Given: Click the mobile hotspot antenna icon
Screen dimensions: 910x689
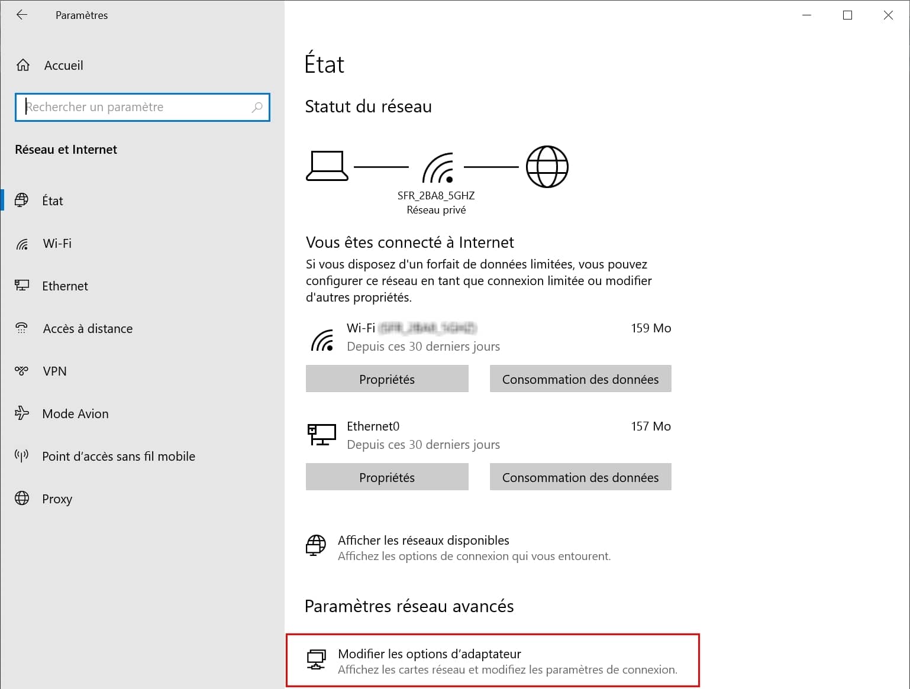Looking at the screenshot, I should tap(22, 456).
